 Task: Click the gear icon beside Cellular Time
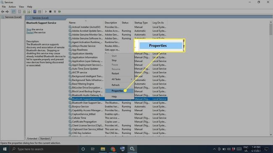click(70, 118)
